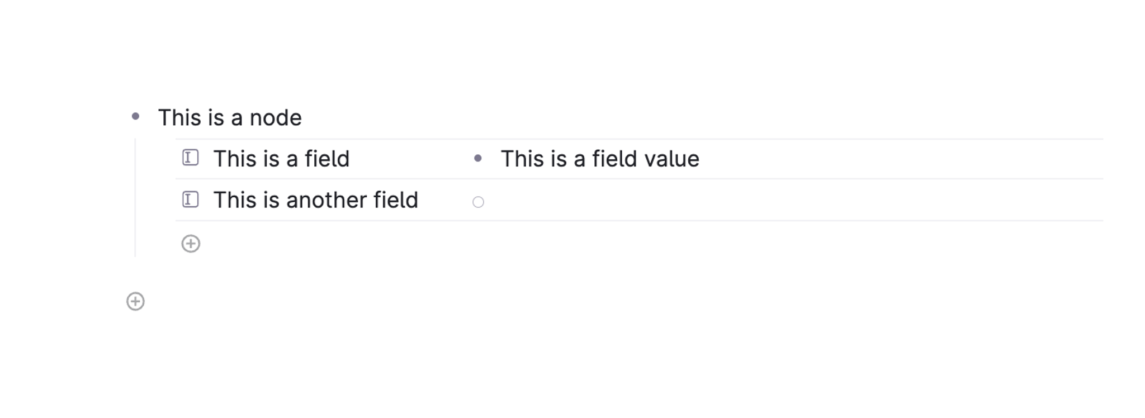This screenshot has height=418, width=1145.
Task: Select the 'This is a field' label
Action: click(282, 159)
